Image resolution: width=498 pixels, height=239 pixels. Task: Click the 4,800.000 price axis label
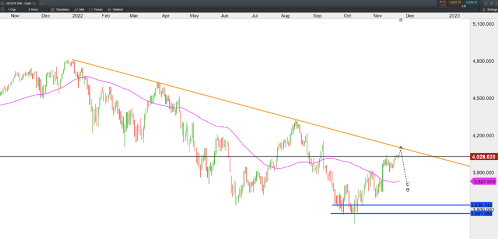(483, 61)
